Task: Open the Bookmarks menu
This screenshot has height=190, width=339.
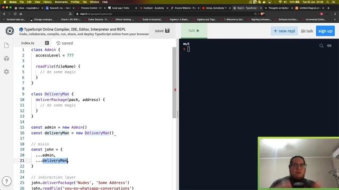Action: (x=61, y=2)
